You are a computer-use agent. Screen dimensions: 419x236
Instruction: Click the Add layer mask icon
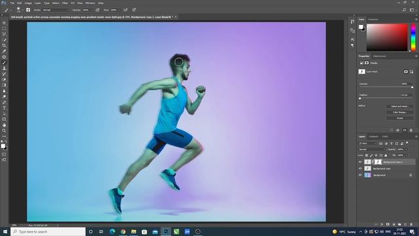388,224
